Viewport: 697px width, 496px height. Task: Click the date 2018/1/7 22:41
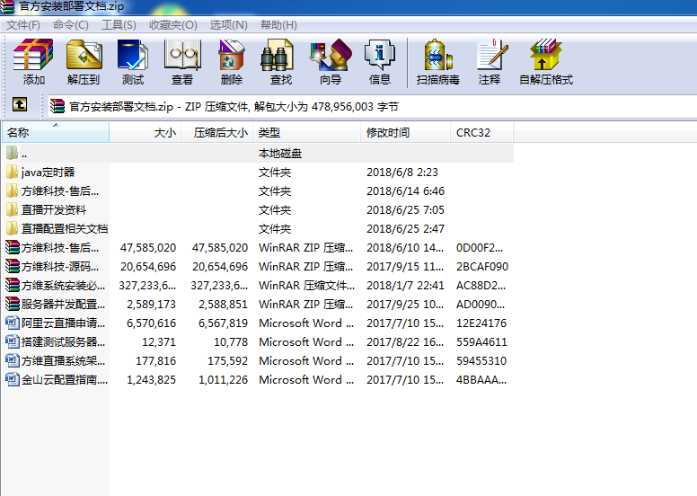405,285
